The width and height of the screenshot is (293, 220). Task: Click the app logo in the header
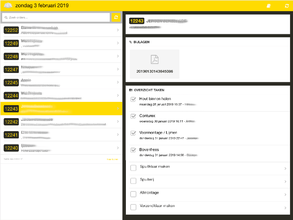point(8,6)
